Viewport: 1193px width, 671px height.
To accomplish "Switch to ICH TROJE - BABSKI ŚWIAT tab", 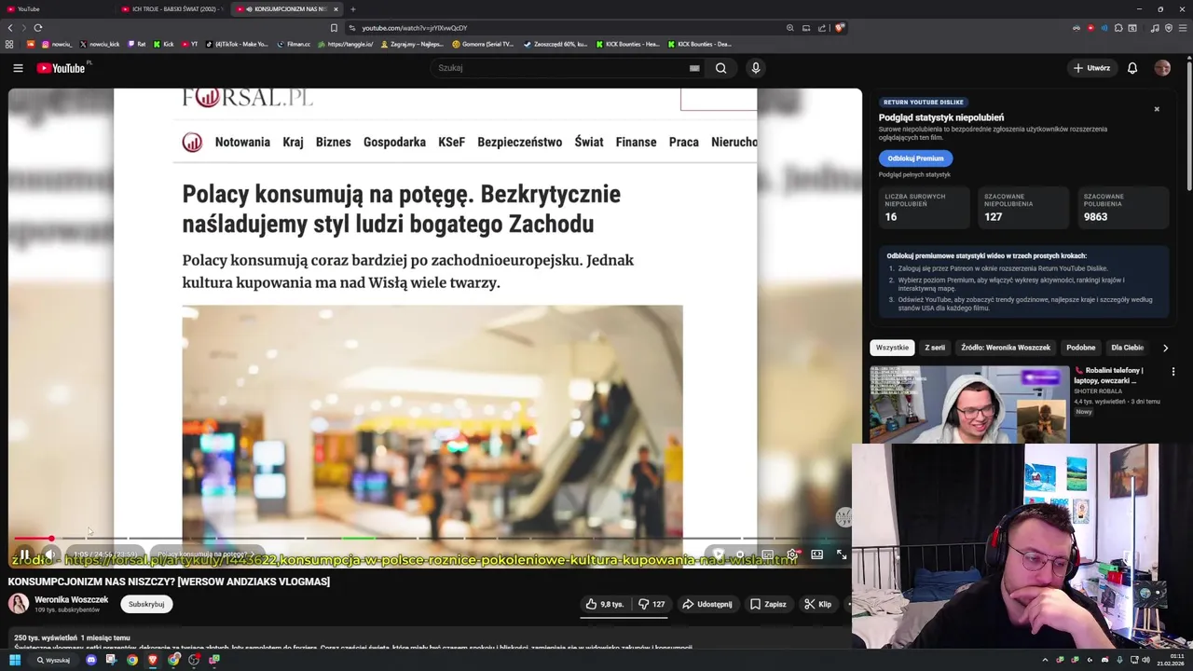I will click(x=172, y=9).
